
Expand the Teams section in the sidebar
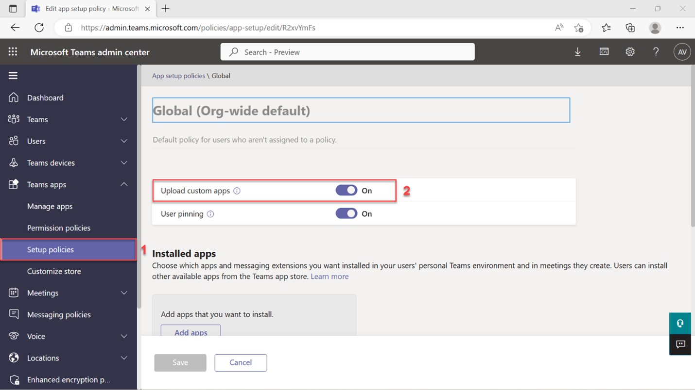(x=124, y=119)
